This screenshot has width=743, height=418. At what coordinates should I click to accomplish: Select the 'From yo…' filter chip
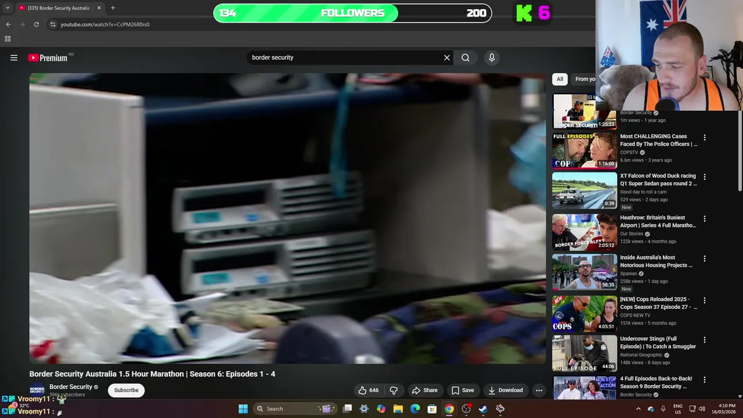tap(585, 79)
